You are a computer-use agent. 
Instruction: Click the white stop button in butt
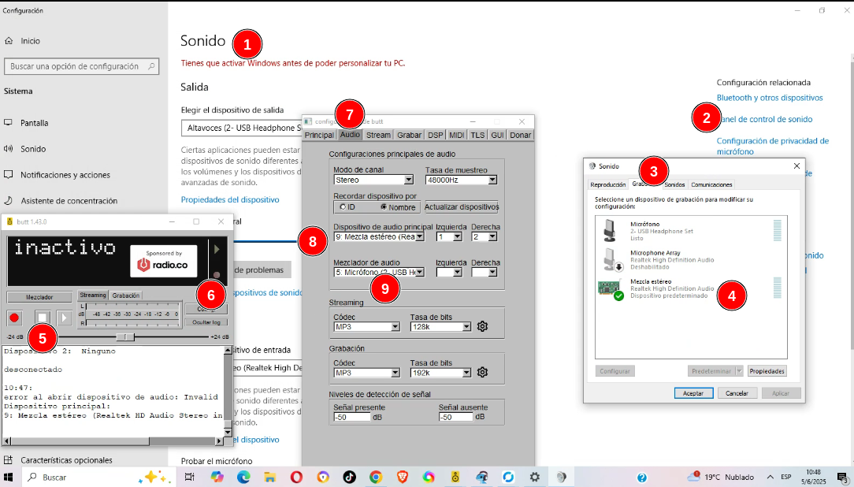click(43, 318)
